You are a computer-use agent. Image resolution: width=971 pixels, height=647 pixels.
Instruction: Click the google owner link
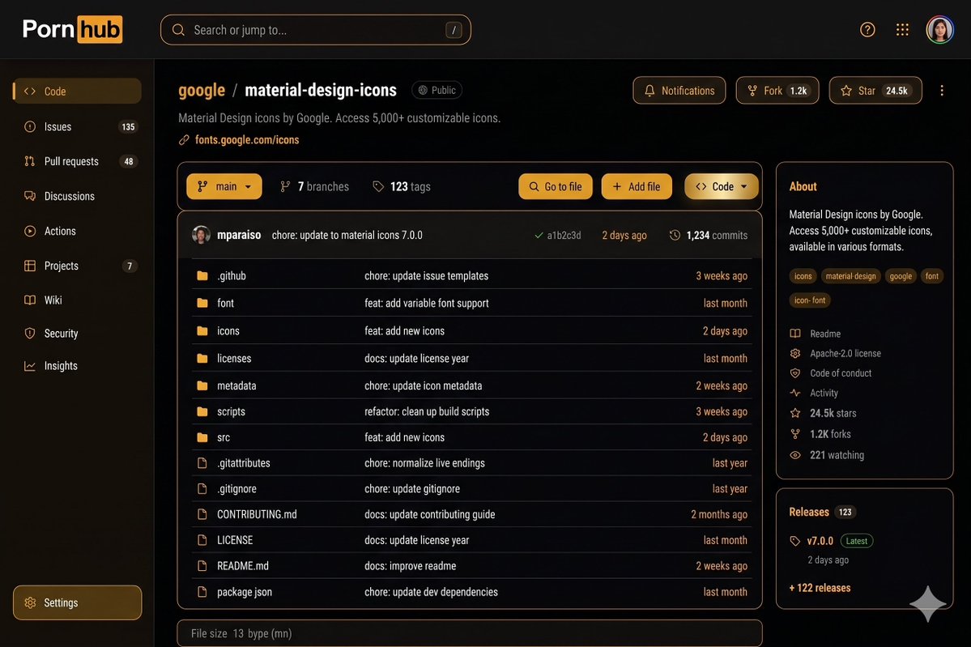tap(202, 91)
